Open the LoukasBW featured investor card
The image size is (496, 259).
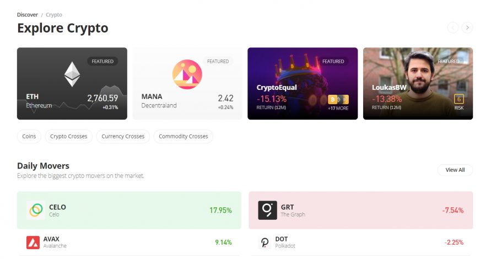click(418, 84)
